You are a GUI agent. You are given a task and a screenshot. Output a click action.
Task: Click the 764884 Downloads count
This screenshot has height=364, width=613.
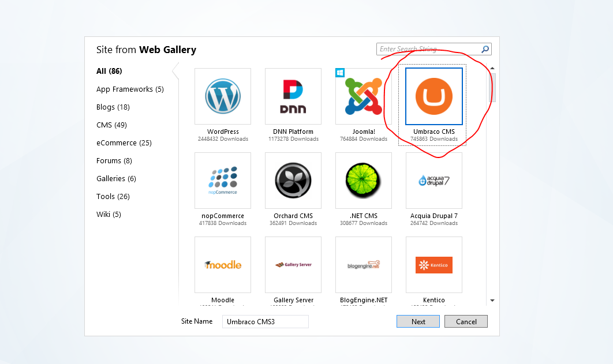[x=364, y=139]
